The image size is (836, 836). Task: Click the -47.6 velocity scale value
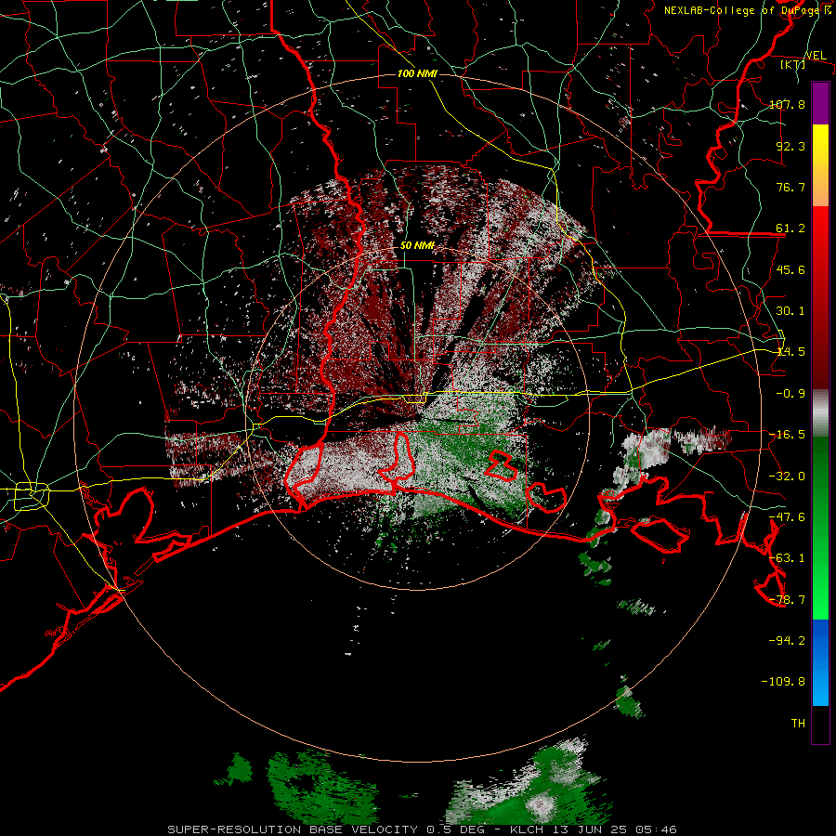click(x=787, y=516)
